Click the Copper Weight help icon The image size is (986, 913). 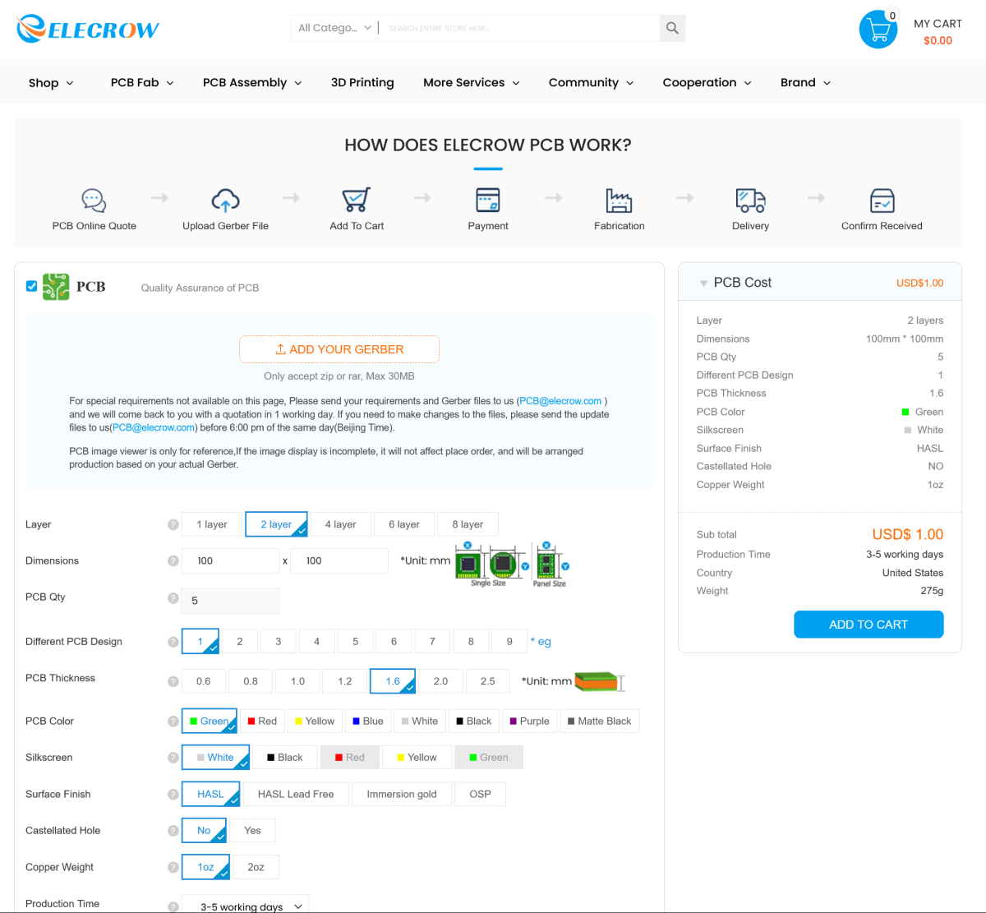pyautogui.click(x=173, y=867)
